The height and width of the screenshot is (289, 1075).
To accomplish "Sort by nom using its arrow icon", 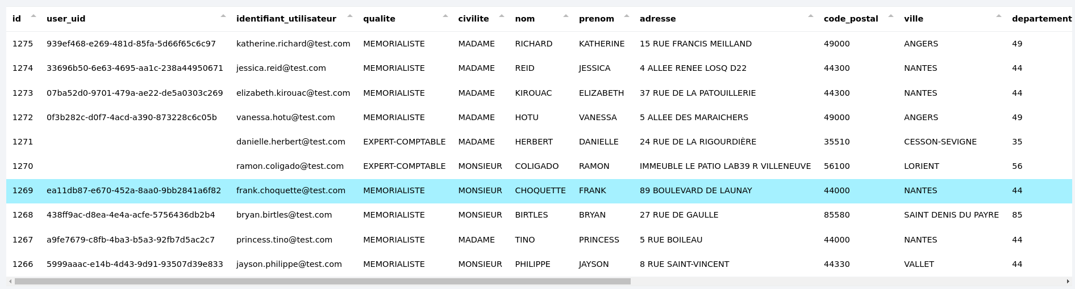I will [566, 16].
